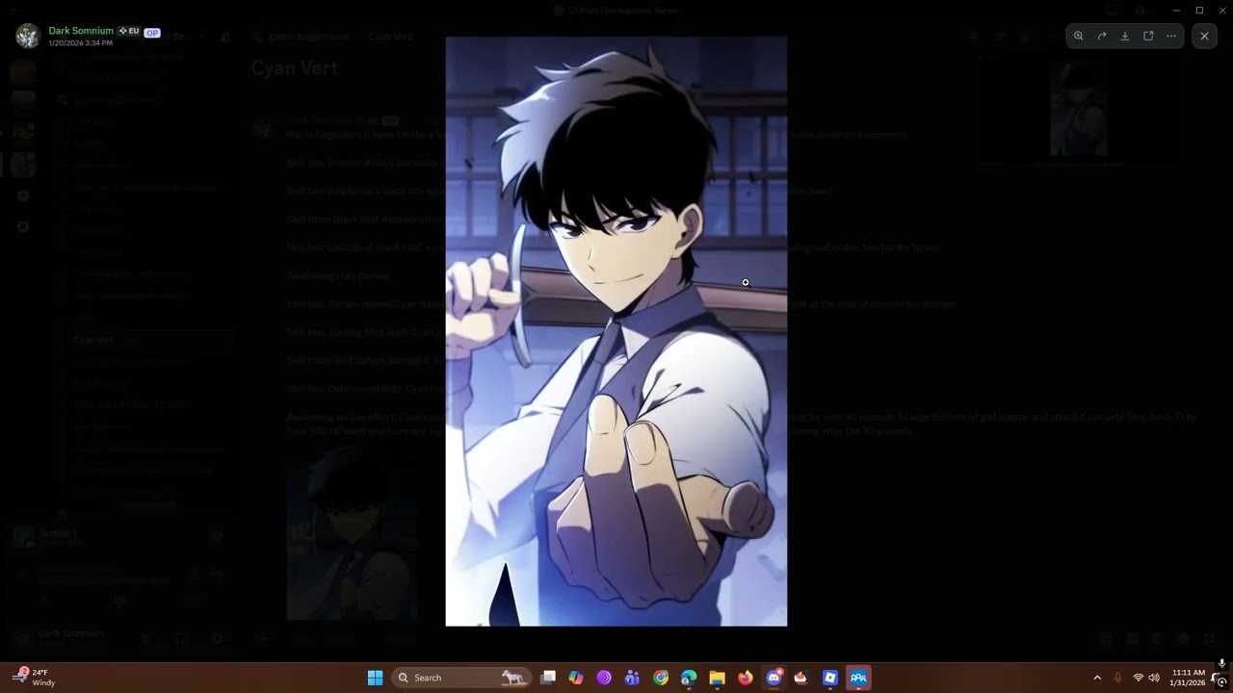Click the red microphone tray icon
This screenshot has width=1233, height=693.
tap(1117, 678)
